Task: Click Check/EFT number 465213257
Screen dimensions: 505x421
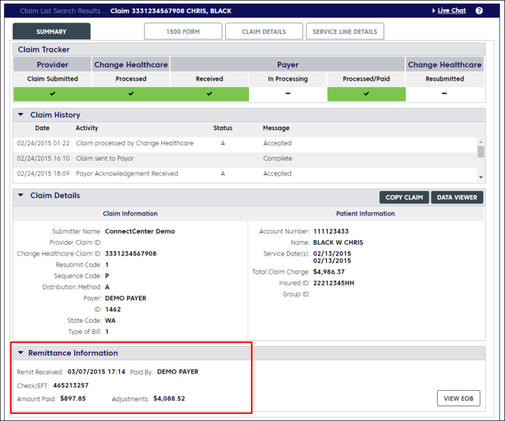Action: click(x=71, y=385)
